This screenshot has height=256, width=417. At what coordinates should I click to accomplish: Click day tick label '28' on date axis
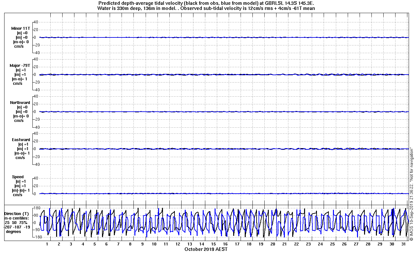click(x=368, y=244)
